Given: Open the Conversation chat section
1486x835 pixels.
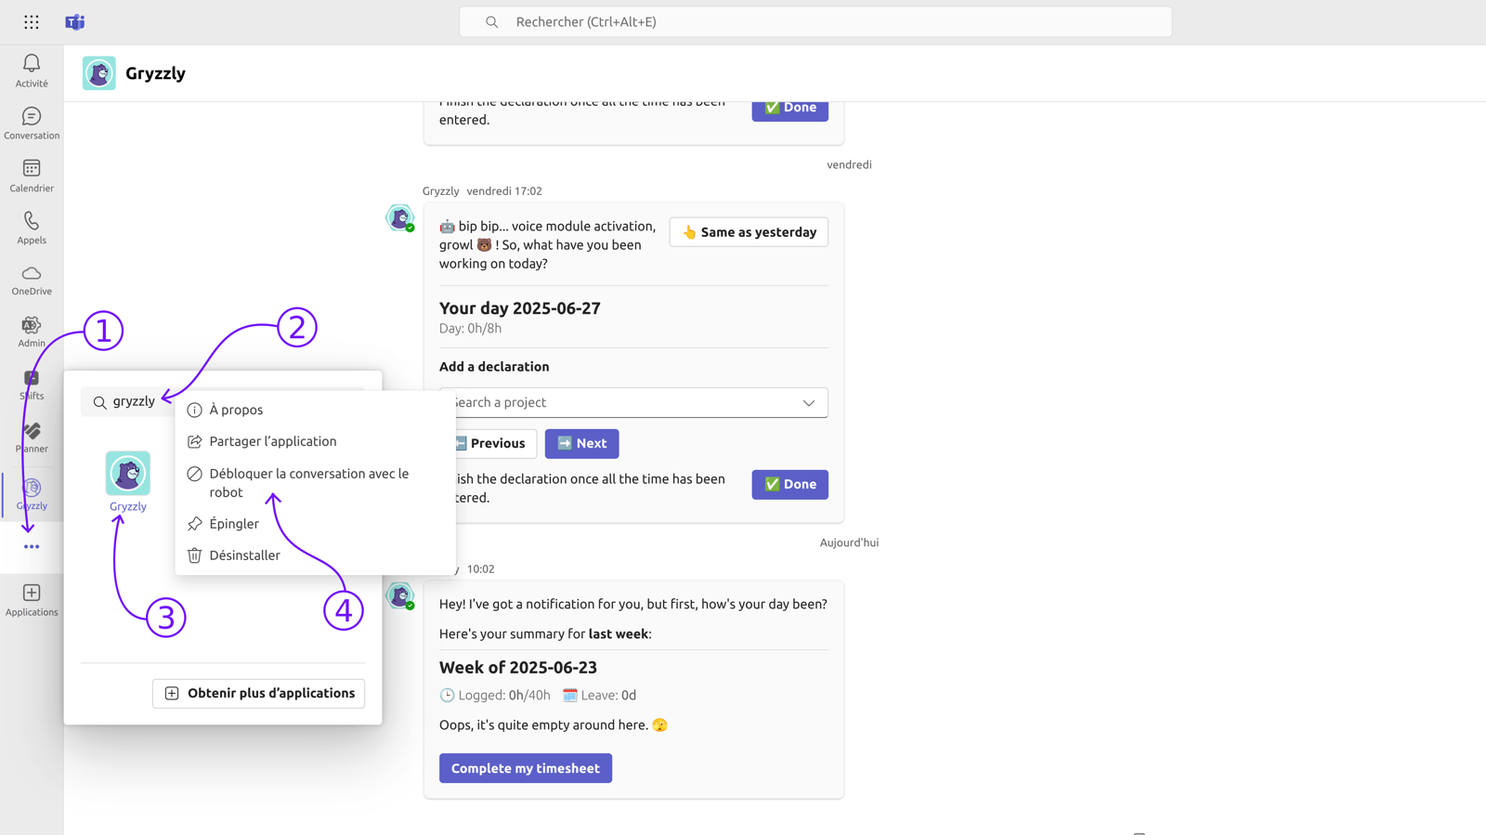Looking at the screenshot, I should (32, 124).
